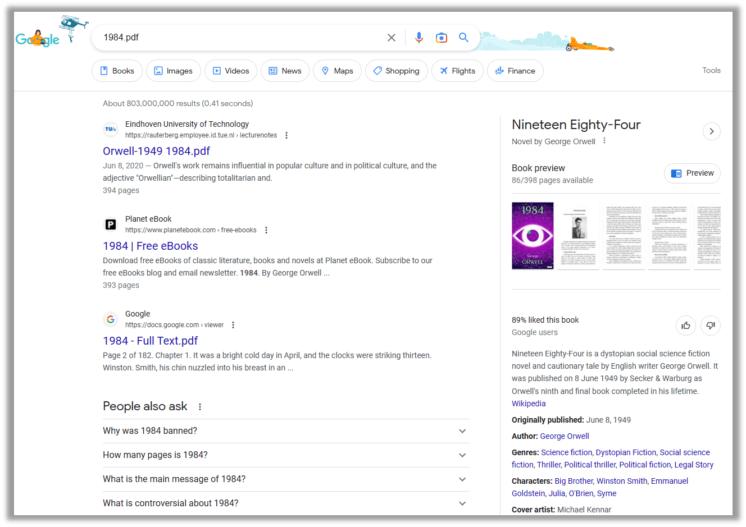Open Orwell-1949 1984.pdf result

(x=156, y=151)
